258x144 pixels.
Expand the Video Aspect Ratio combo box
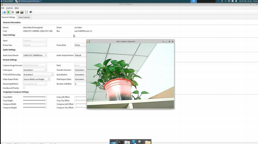tap(36, 79)
